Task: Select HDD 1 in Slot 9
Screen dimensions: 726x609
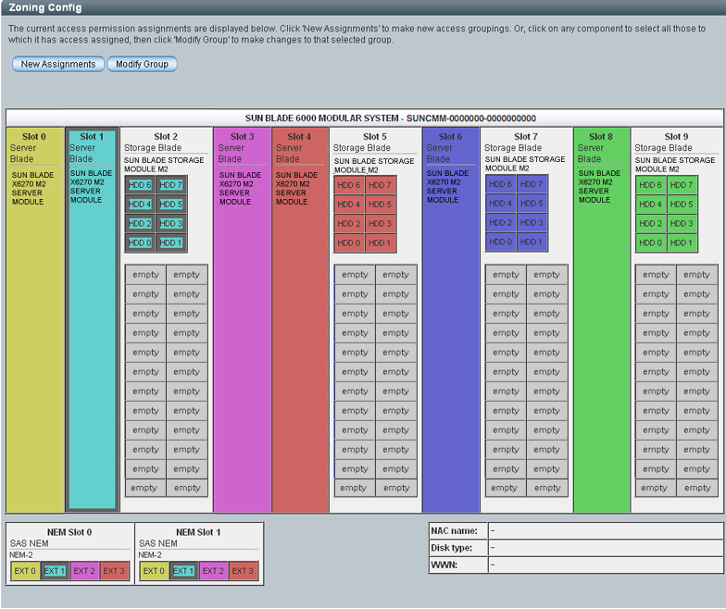Action: click(682, 242)
